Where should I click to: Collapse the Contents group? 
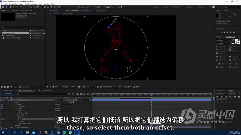coord(12,102)
